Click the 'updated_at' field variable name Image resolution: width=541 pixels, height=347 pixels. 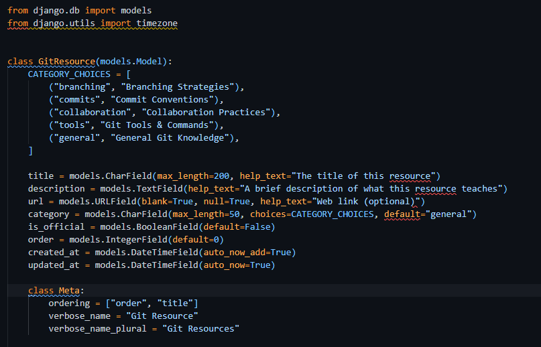tap(54, 265)
